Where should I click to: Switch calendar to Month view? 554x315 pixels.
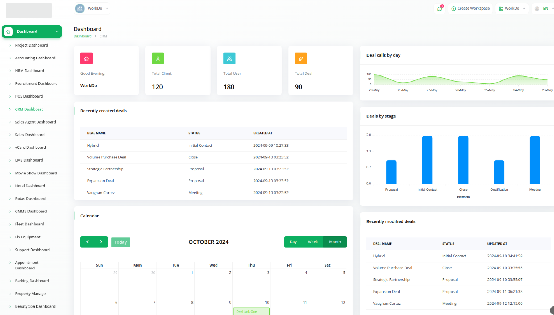click(335, 242)
